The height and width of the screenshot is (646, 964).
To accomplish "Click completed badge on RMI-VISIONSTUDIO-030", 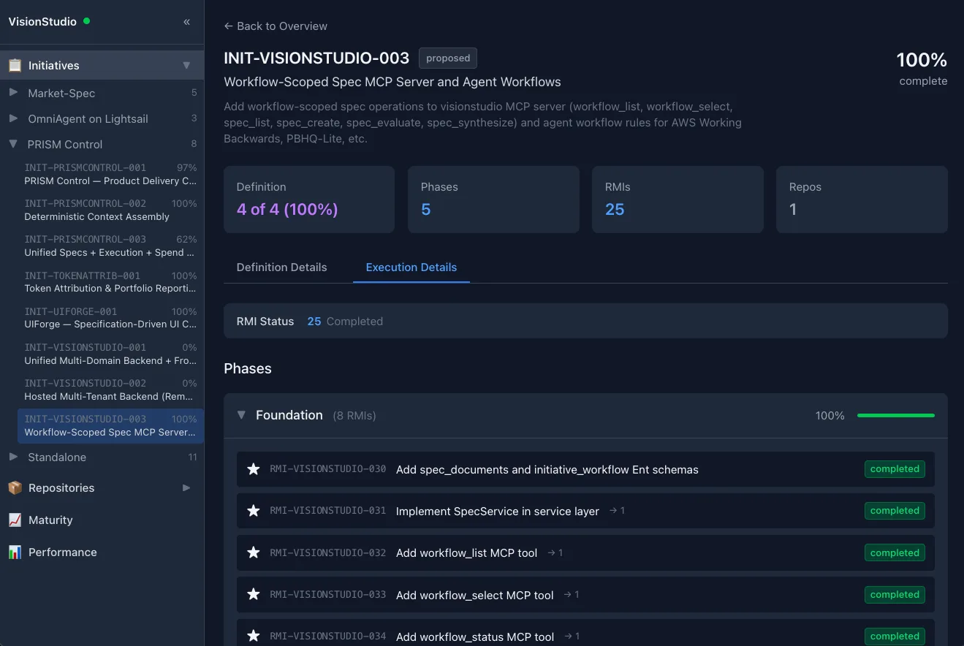I will 895,469.
